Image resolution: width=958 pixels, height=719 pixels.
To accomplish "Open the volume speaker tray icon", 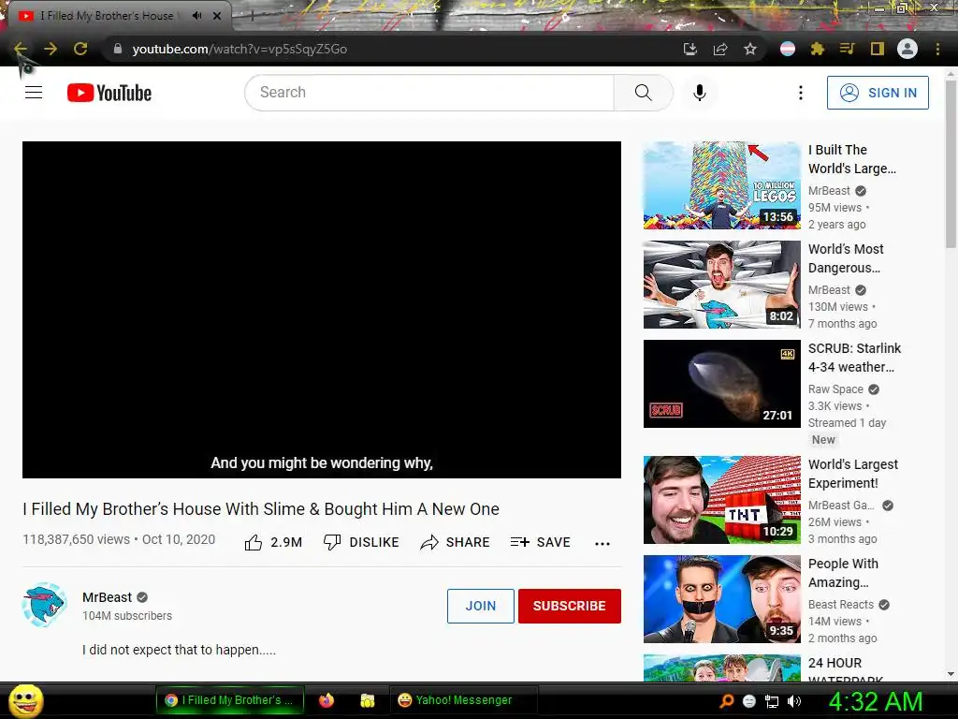I will pos(794,701).
